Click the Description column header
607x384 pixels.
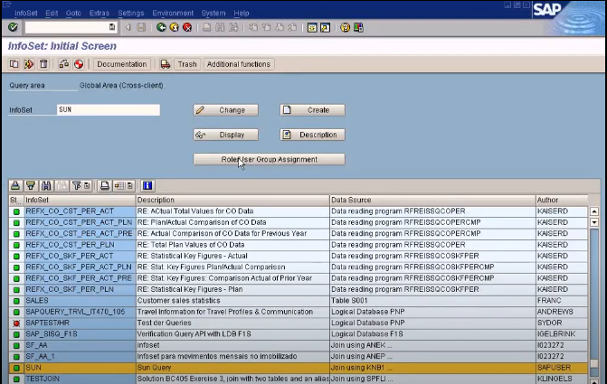232,200
